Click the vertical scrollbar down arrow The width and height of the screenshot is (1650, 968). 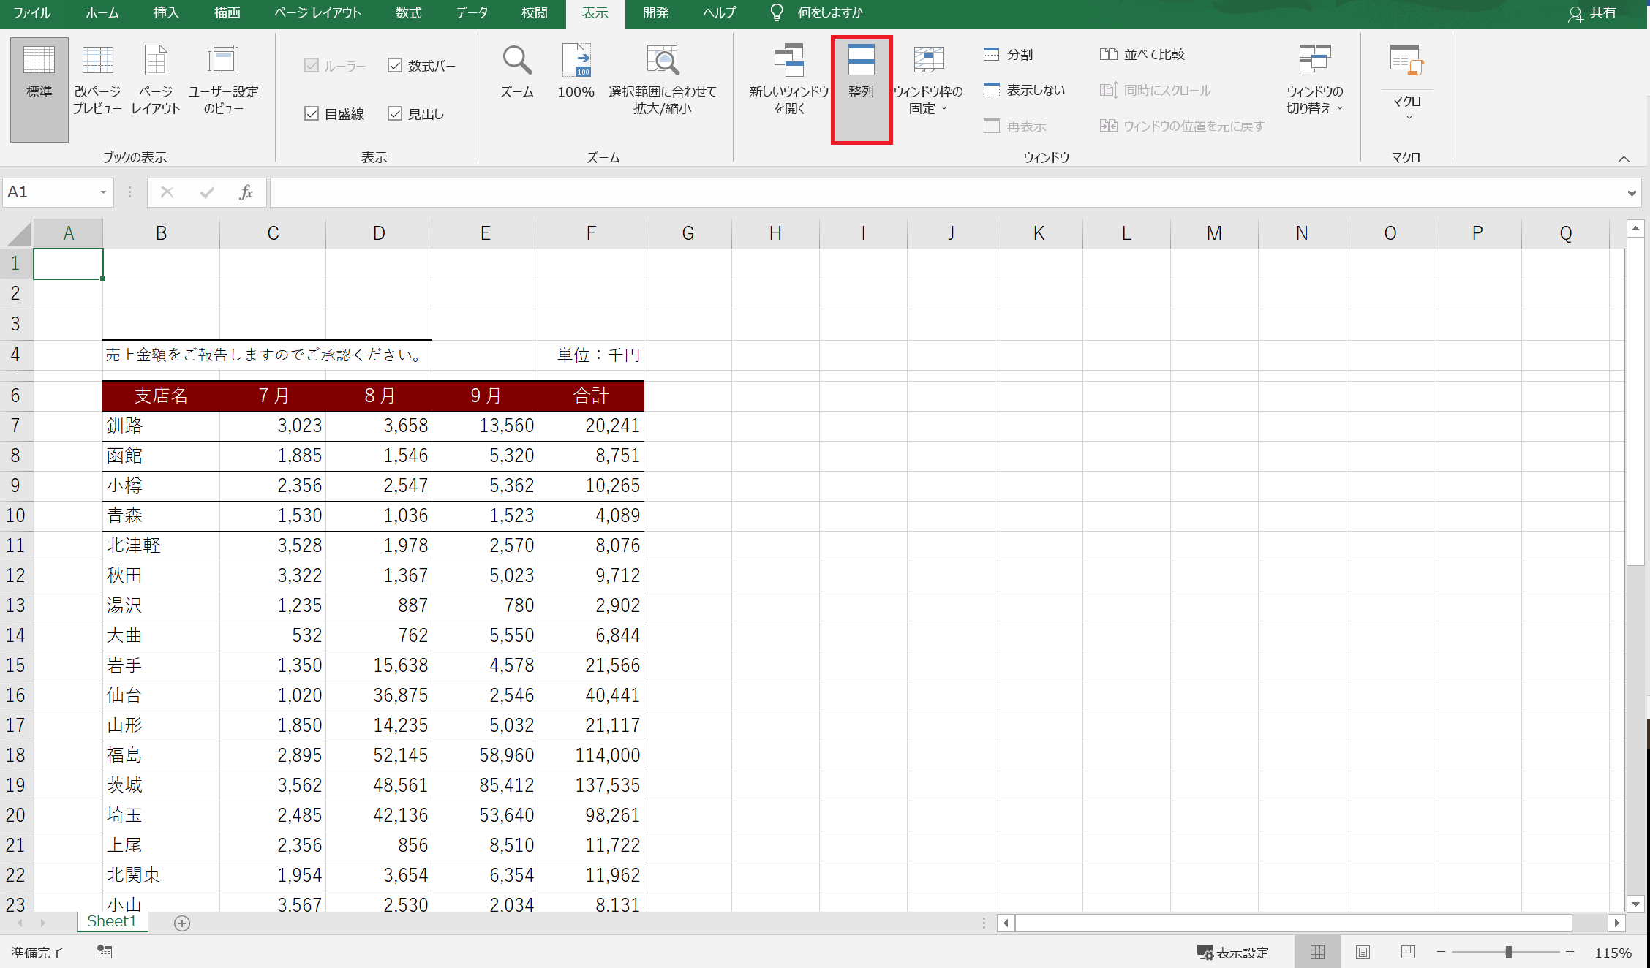click(x=1635, y=904)
